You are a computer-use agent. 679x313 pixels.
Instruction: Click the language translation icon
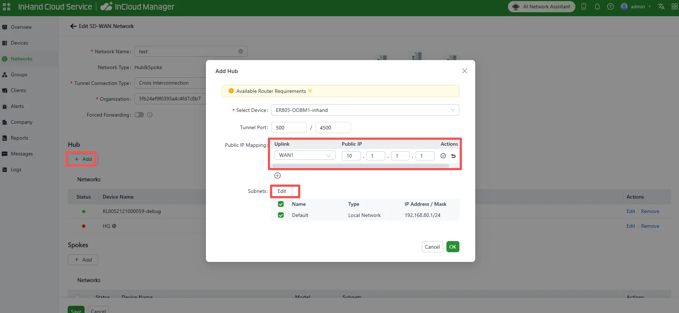point(661,6)
